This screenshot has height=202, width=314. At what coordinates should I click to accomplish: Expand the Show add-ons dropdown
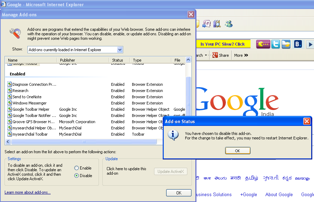tap(120, 50)
